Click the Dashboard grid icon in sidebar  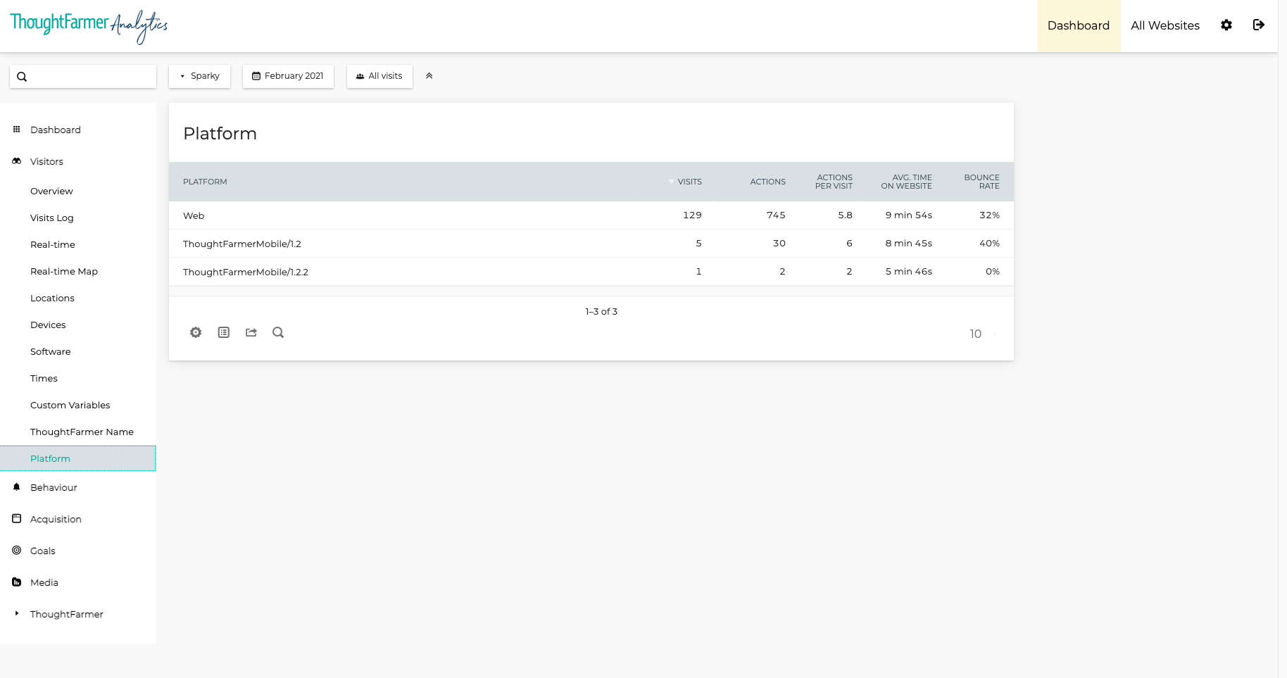click(17, 130)
